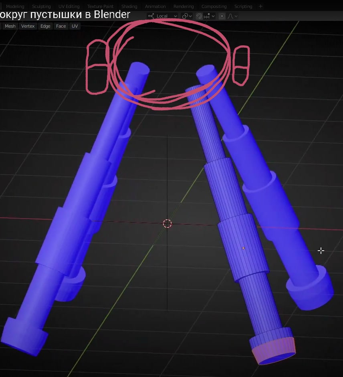Add a new workspace with plus icon
343x377 pixels.
pyautogui.click(x=260, y=6)
